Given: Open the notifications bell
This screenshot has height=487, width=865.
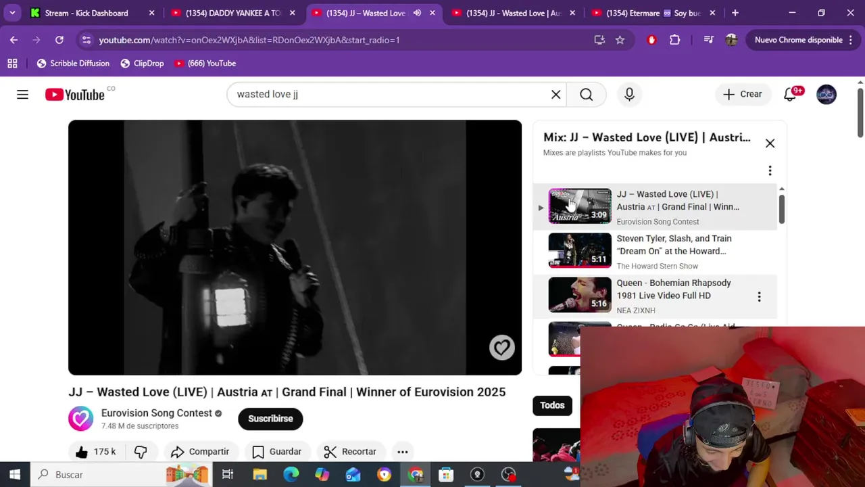Looking at the screenshot, I should [x=790, y=95].
